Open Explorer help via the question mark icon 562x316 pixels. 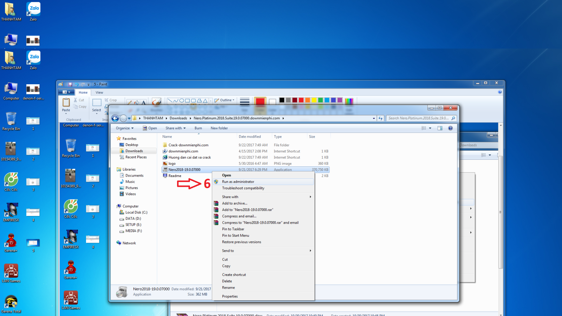(450, 128)
